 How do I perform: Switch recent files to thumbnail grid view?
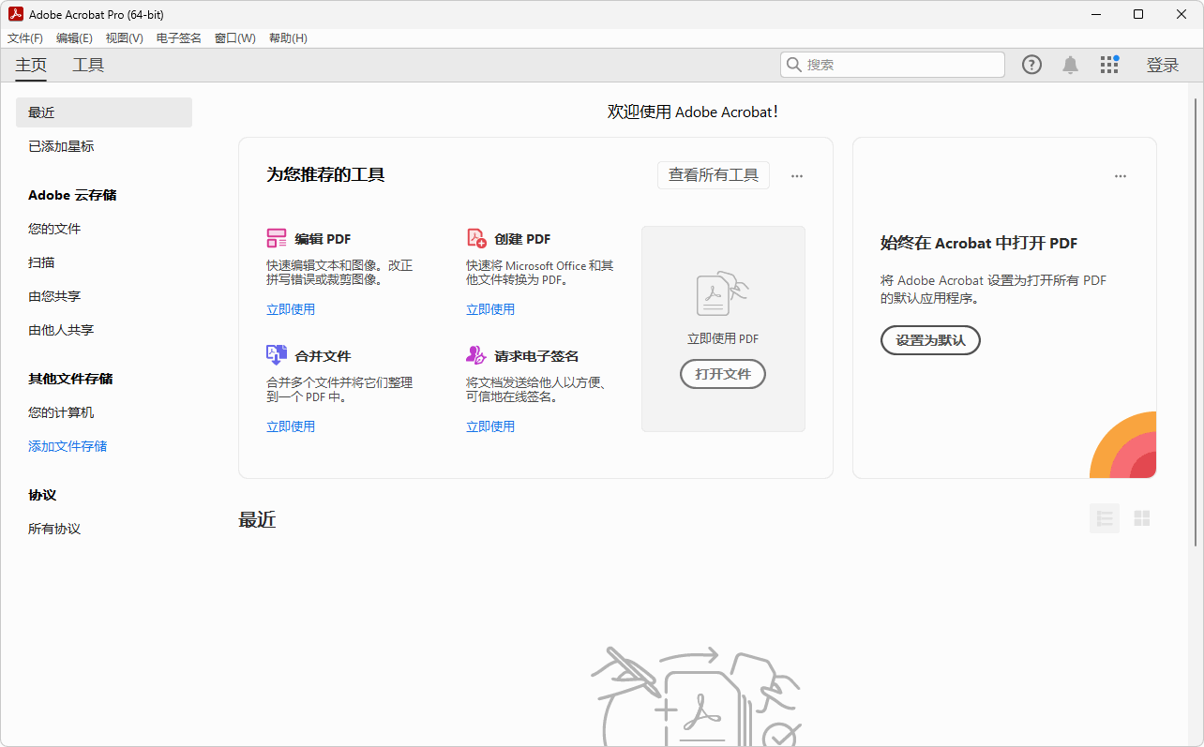click(x=1141, y=518)
